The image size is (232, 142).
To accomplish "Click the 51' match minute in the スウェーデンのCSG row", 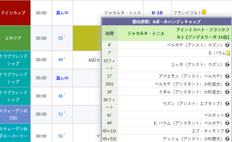I will pos(61,114).
